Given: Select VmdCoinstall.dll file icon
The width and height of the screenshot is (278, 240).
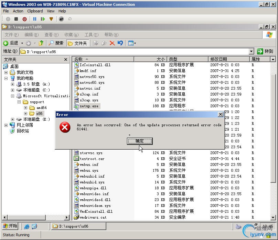Looking at the screenshot, I should [x=76, y=211].
